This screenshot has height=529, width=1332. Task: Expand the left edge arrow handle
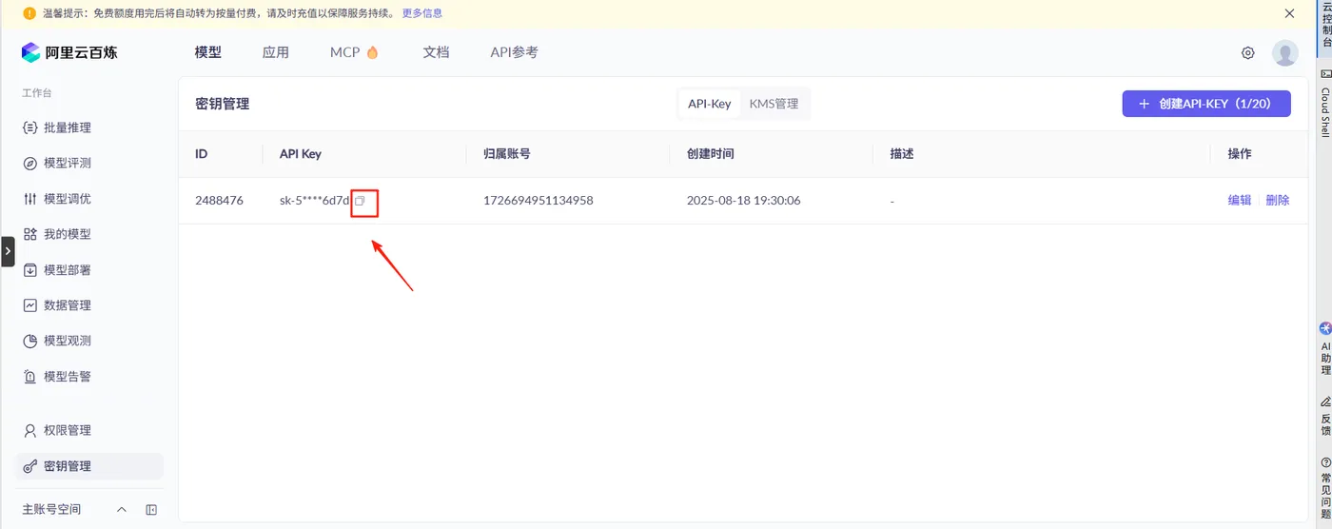click(x=7, y=251)
